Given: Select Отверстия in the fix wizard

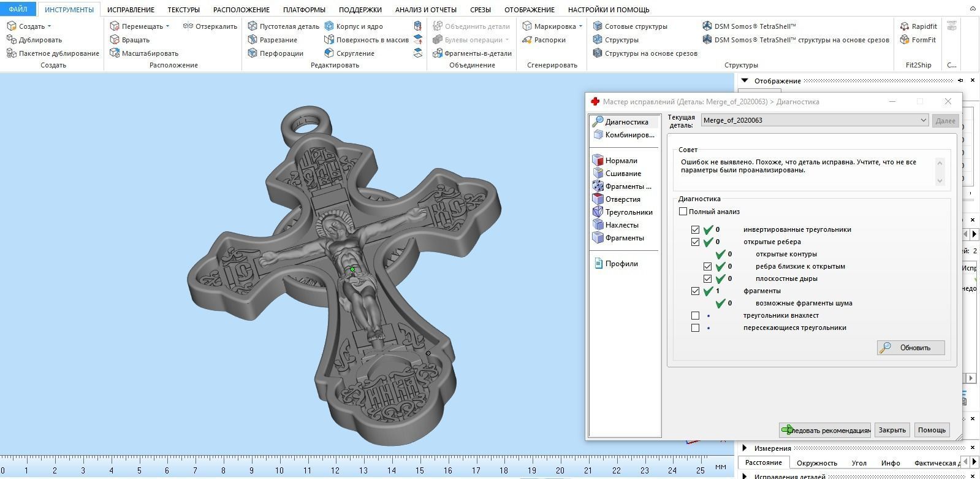Looking at the screenshot, I should [617, 199].
